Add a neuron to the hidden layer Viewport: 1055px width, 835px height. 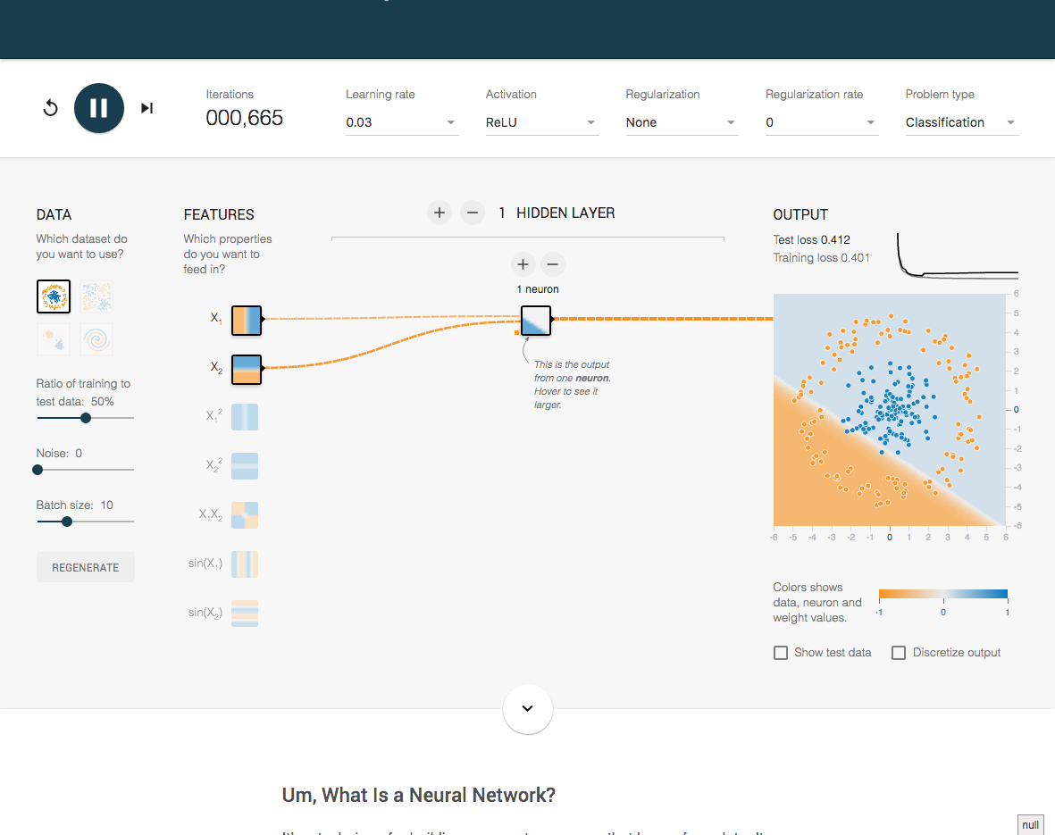pyautogui.click(x=523, y=264)
